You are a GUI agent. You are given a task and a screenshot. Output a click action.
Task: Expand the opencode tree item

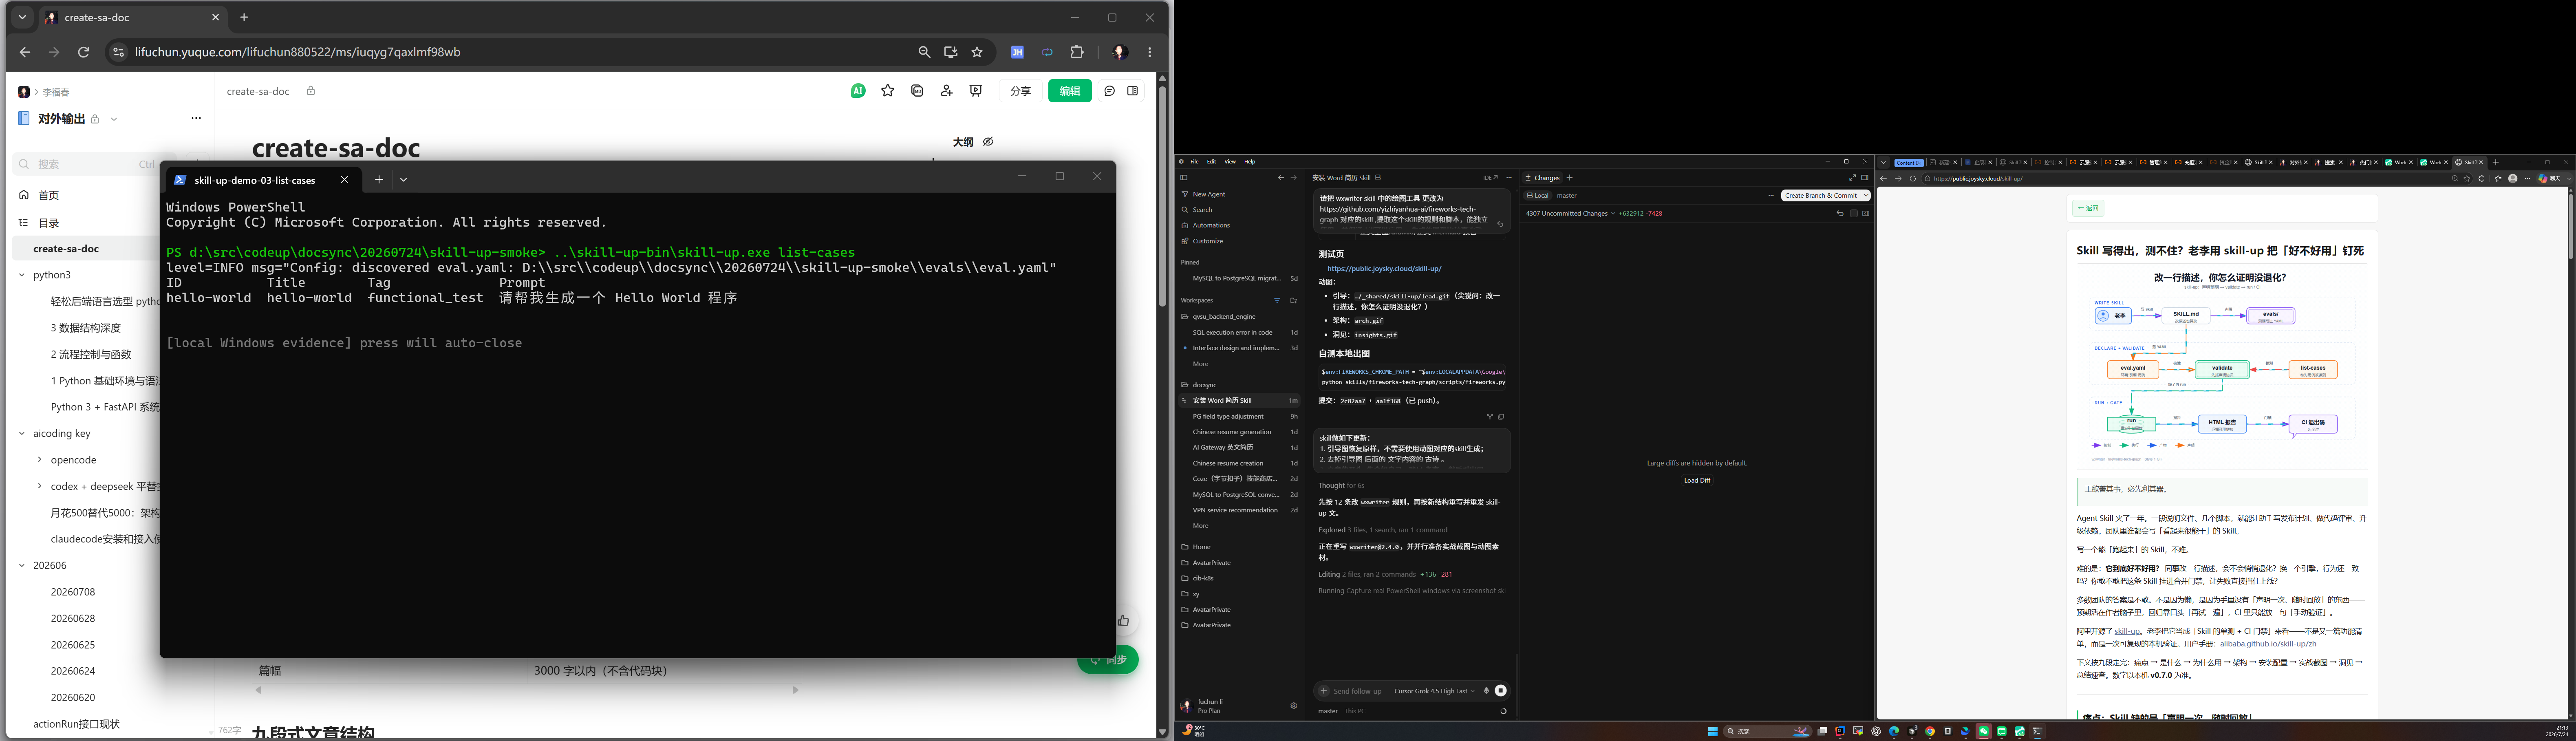(40, 460)
